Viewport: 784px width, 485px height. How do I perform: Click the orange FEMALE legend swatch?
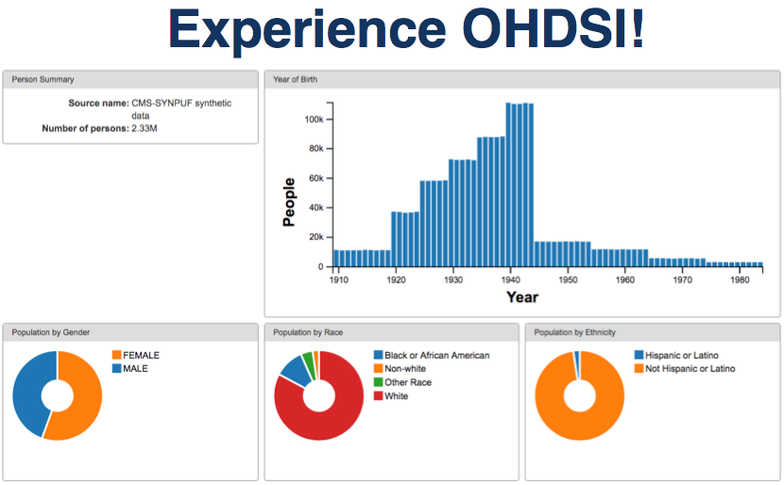[117, 356]
